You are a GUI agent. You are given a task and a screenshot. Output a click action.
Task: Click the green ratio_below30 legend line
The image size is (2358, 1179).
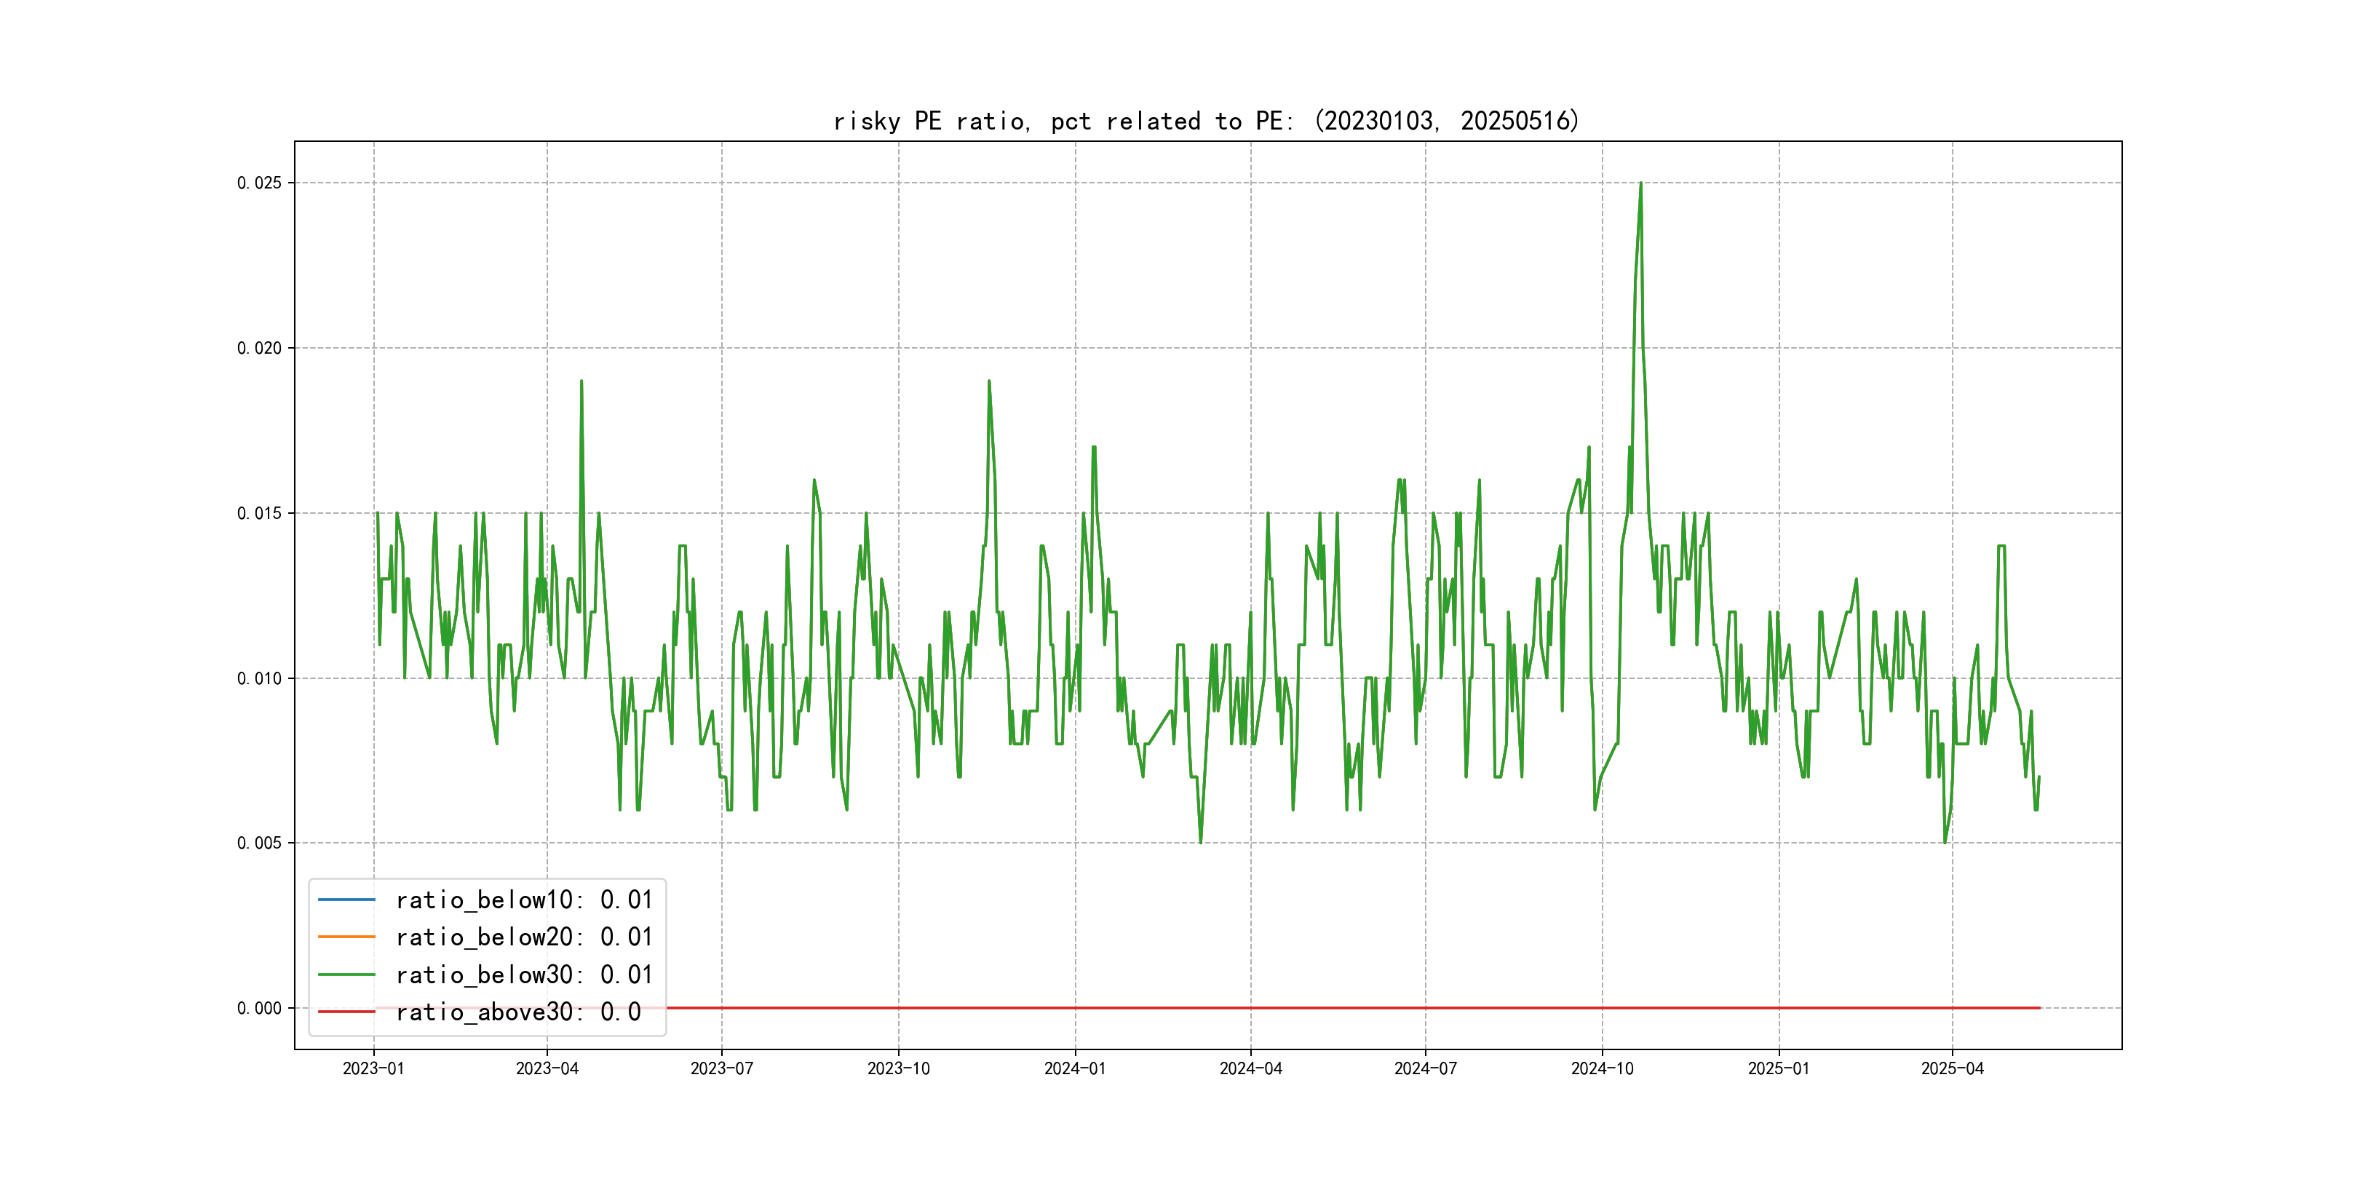[346, 974]
